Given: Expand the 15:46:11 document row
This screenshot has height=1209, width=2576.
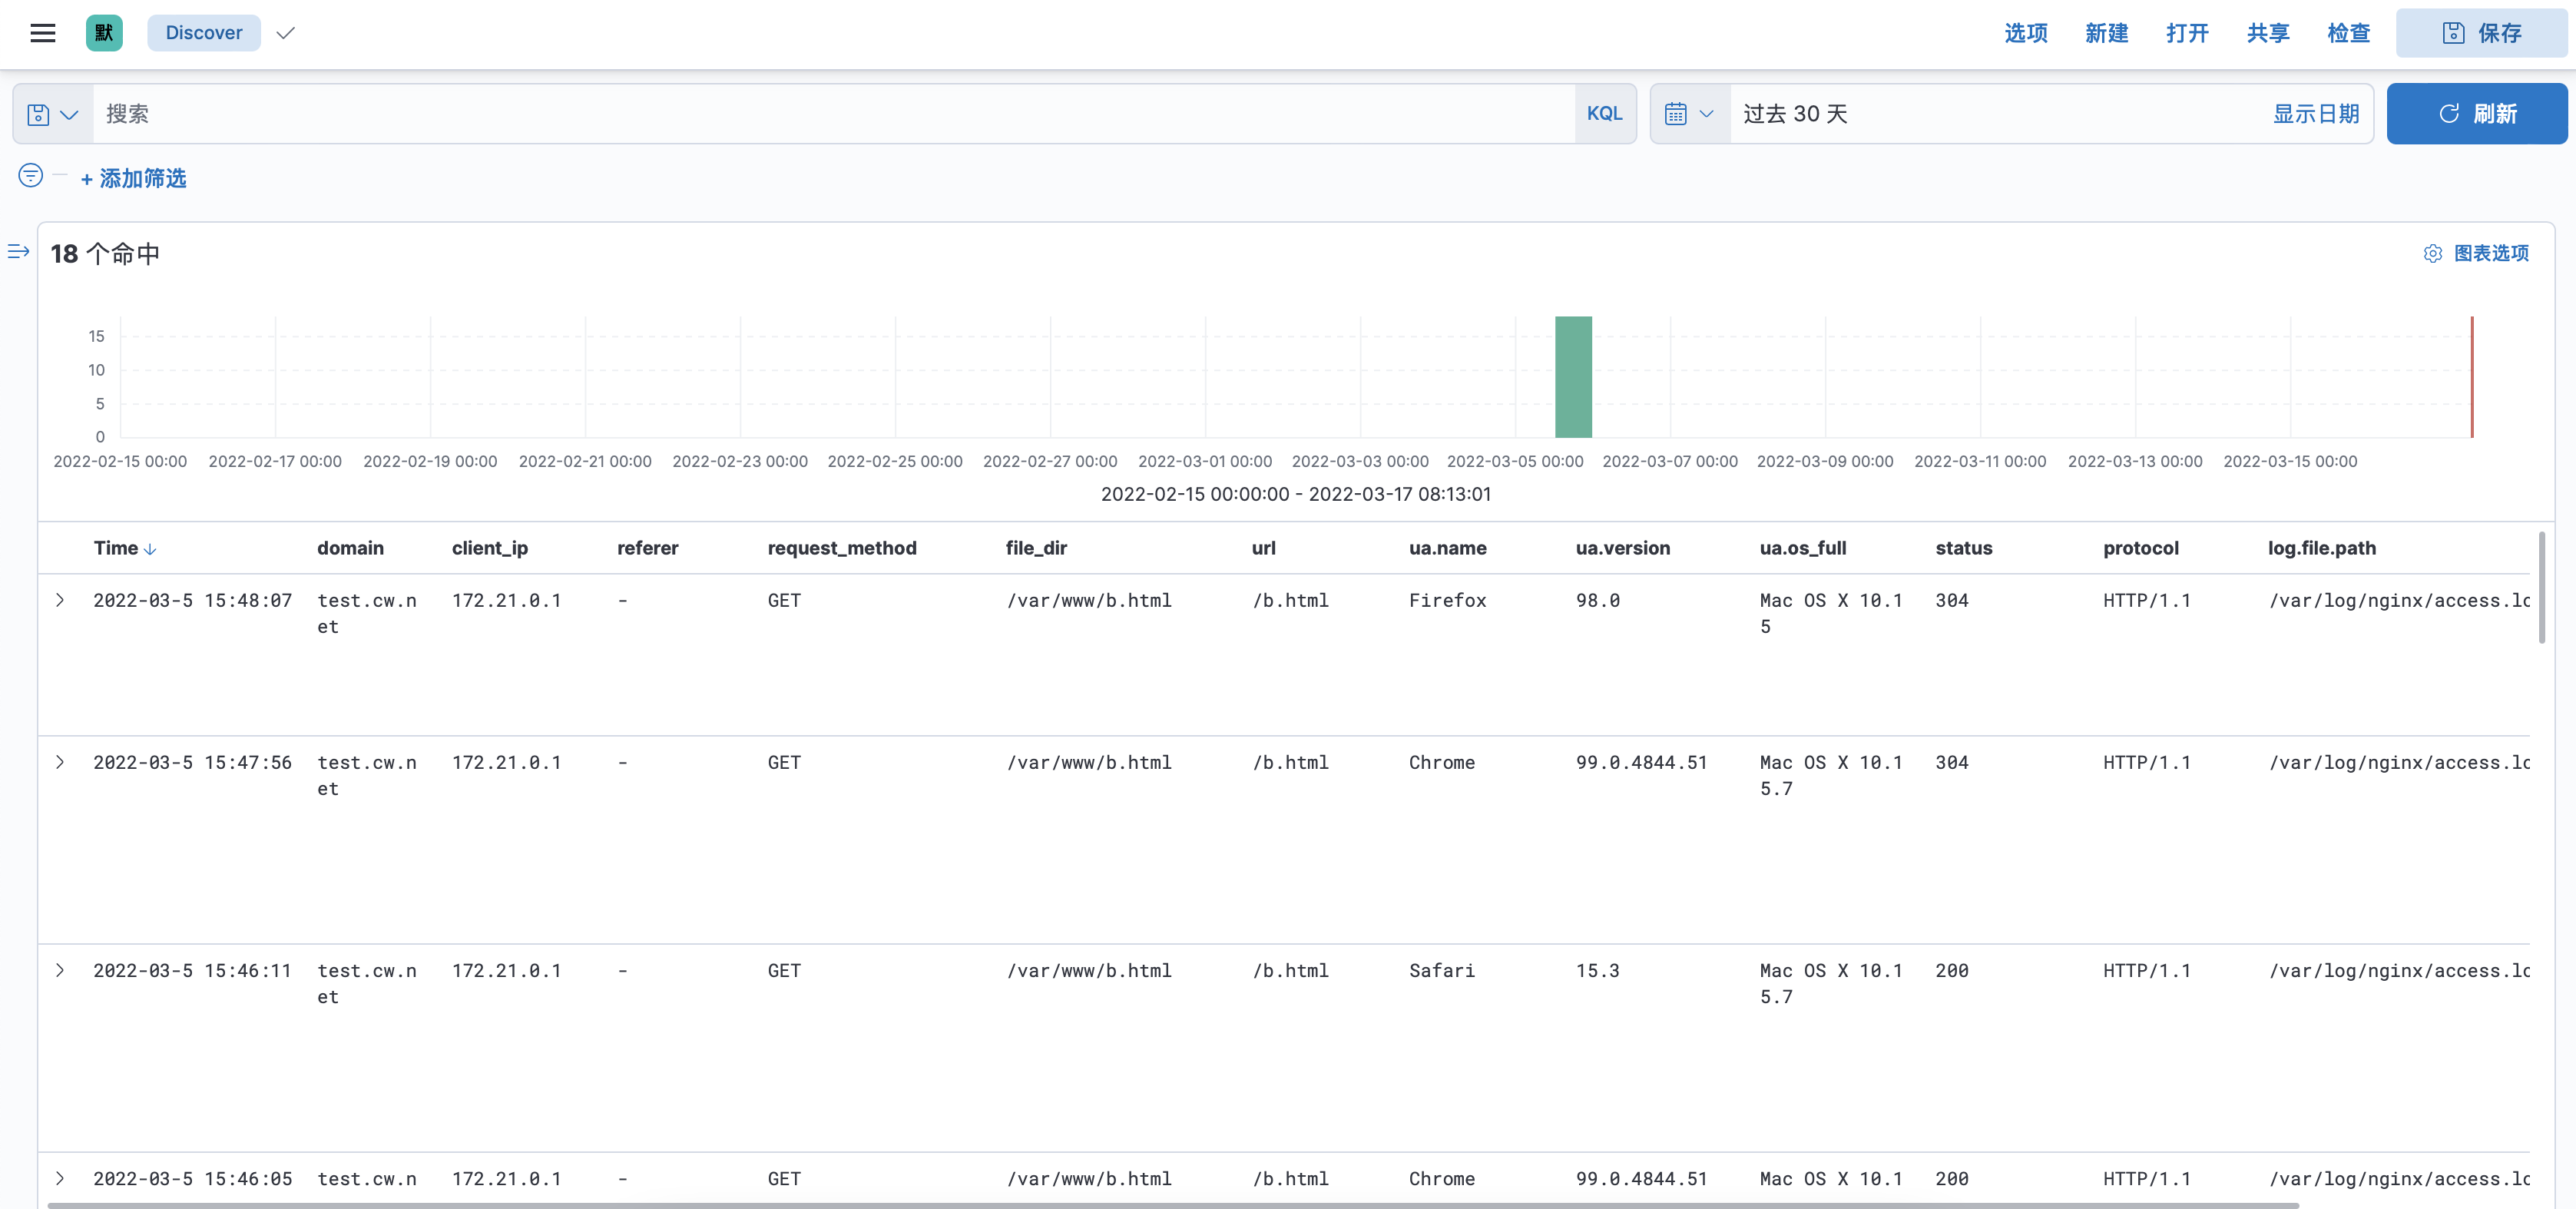Looking at the screenshot, I should coord(60,970).
